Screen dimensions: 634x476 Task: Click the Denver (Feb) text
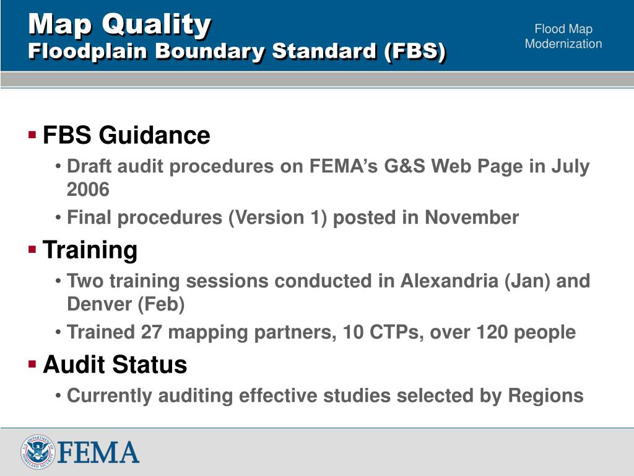tap(126, 304)
